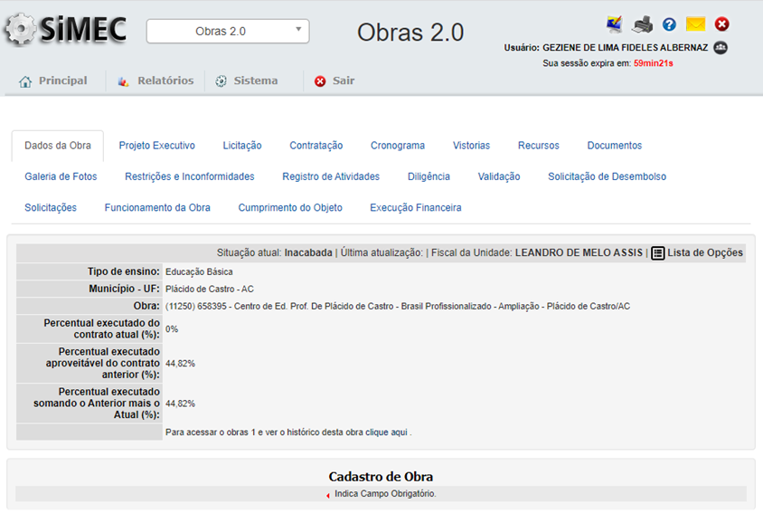This screenshot has height=513, width=763.
Task: Click the monitor with pencil icon
Action: [614, 24]
